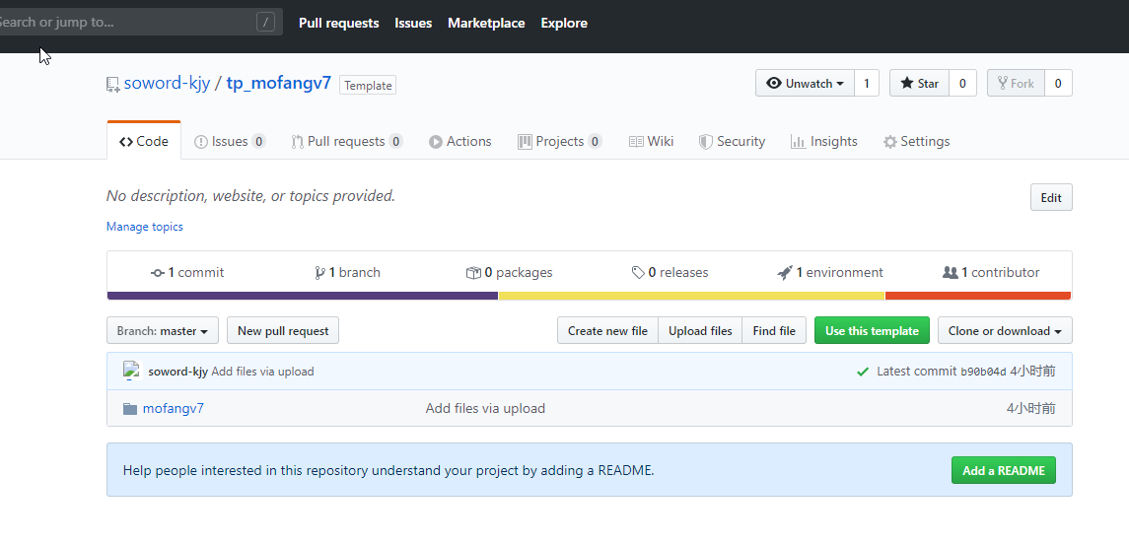Viewport: 1129px width, 544px height.
Task: Click Manage topics link
Action: click(x=145, y=227)
